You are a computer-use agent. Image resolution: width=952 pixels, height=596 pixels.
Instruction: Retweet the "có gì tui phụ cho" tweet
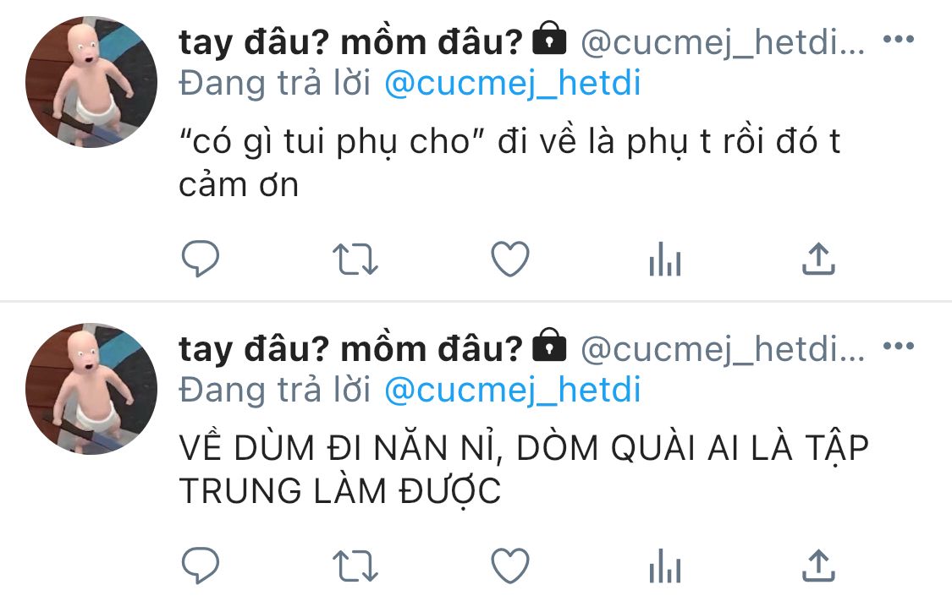pyautogui.click(x=355, y=260)
